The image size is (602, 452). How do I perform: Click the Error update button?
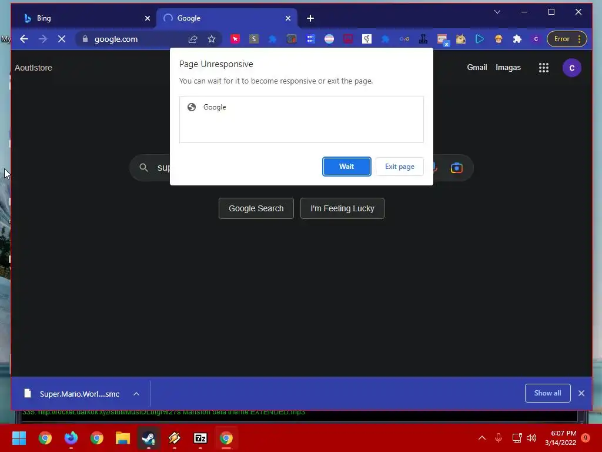tap(562, 39)
